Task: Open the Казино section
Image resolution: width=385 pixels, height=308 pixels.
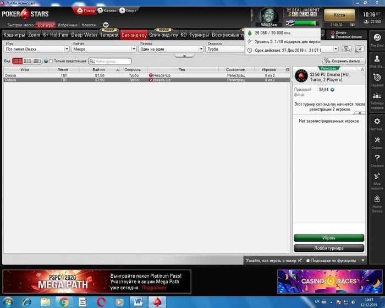Action: (x=107, y=10)
